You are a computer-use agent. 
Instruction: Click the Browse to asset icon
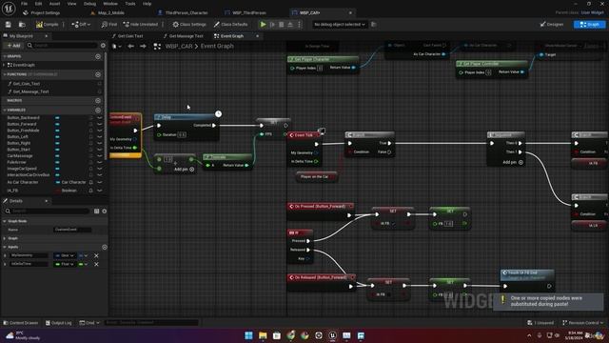(22, 25)
